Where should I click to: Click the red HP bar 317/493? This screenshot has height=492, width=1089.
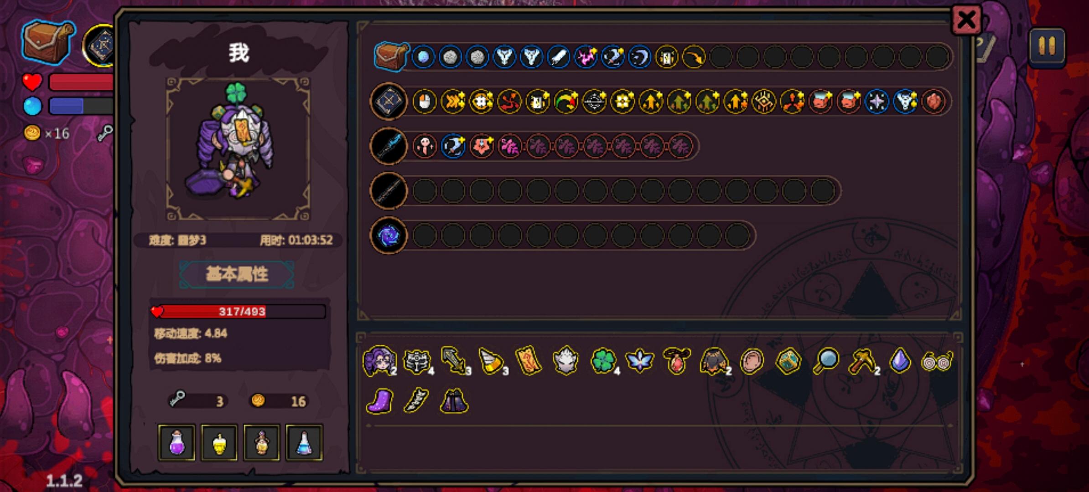(x=238, y=312)
